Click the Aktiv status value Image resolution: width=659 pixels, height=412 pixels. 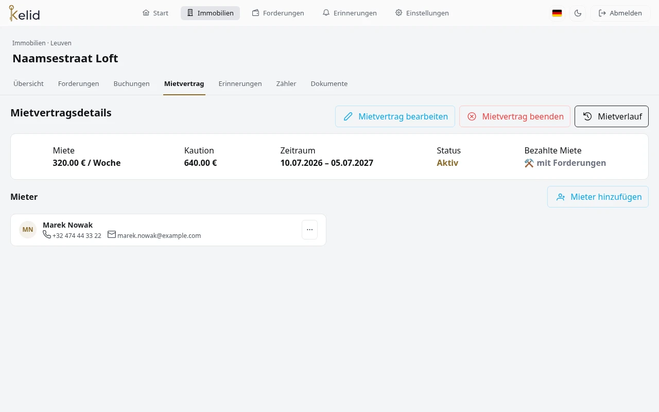pos(447,163)
